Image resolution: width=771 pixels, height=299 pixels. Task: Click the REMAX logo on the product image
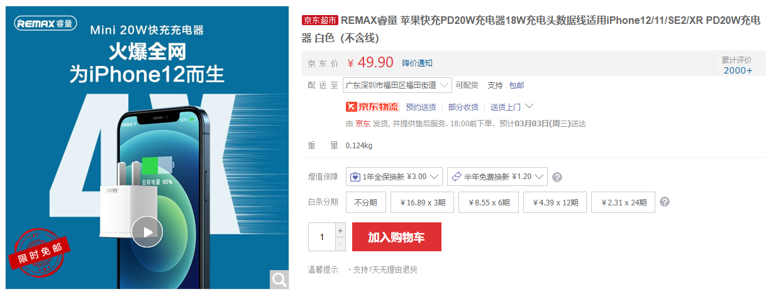click(44, 25)
